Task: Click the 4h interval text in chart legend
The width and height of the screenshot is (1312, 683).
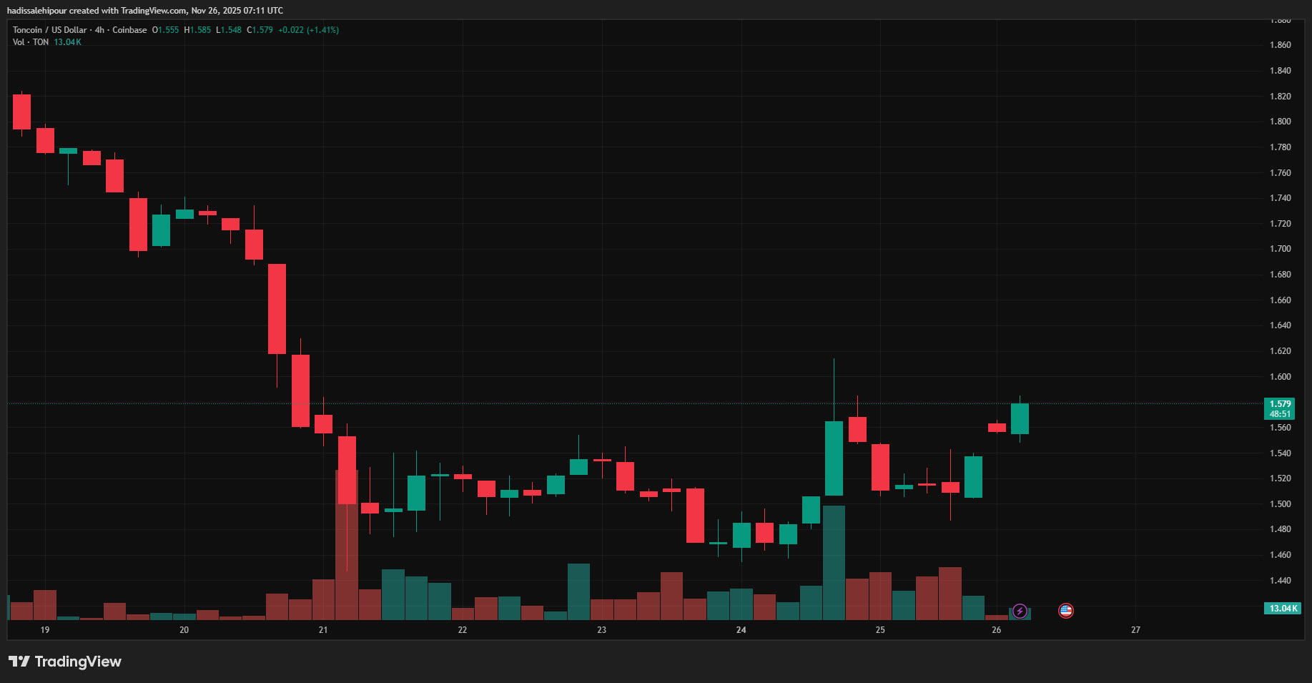Action: 99,30
